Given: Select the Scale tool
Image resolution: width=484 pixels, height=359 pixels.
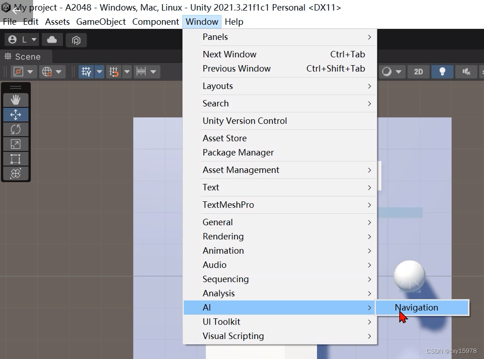Looking at the screenshot, I should pyautogui.click(x=16, y=144).
